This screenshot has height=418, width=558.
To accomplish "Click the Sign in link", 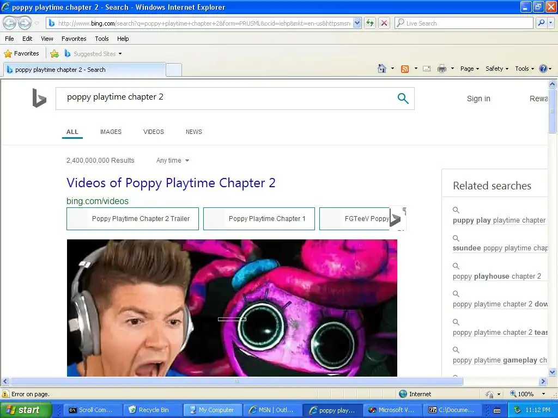I will [478, 99].
